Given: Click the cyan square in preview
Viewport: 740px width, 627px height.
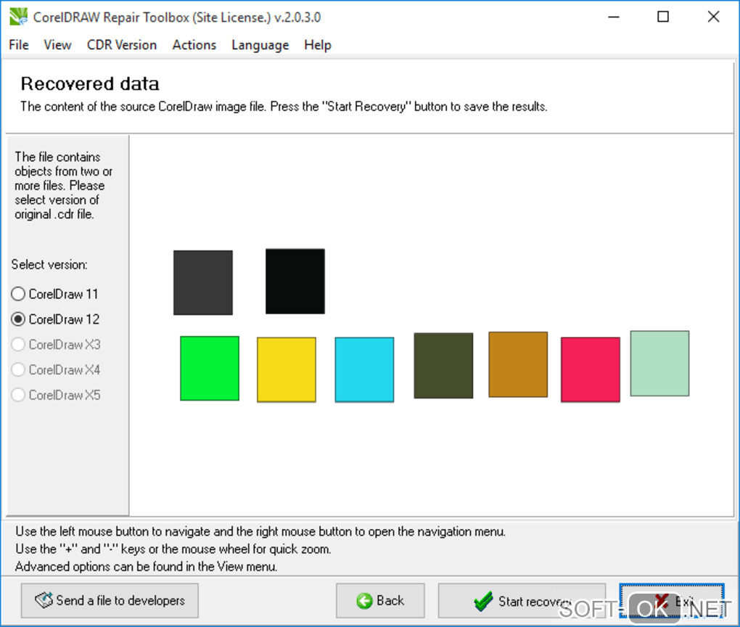Looking at the screenshot, I should click(x=364, y=369).
